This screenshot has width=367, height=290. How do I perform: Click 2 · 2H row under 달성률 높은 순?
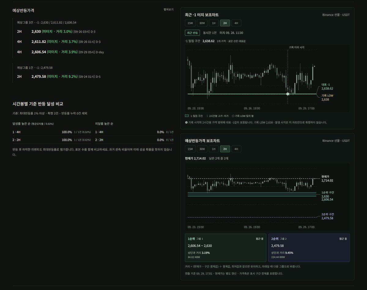pos(52,140)
